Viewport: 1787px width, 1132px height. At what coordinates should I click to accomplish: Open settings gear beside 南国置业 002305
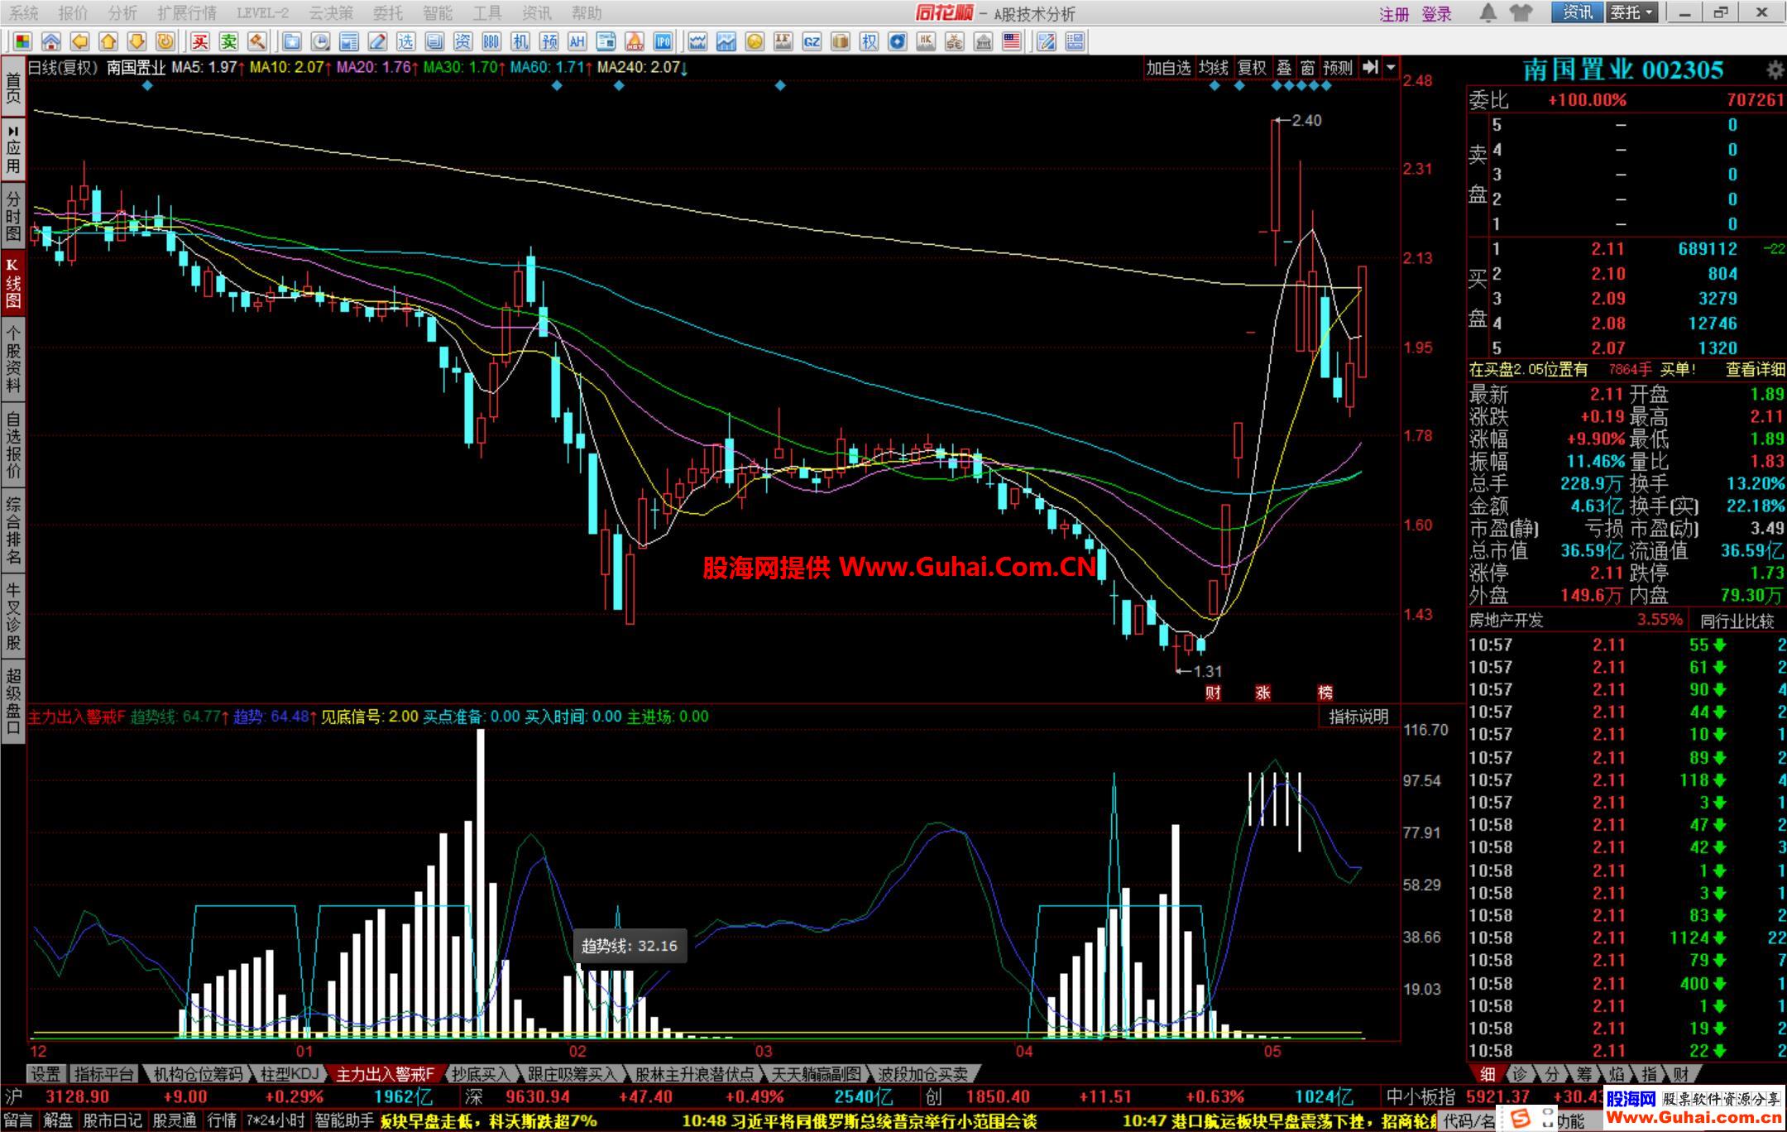click(1774, 70)
